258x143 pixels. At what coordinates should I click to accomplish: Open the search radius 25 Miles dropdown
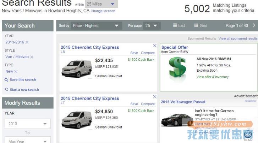point(101,4)
